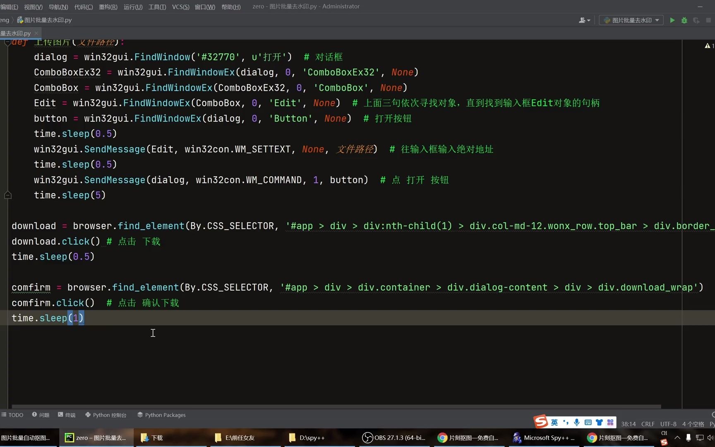The width and height of the screenshot is (715, 447).
Task: Open OBS 27.1.3 from the taskbar
Action: pyautogui.click(x=393, y=437)
